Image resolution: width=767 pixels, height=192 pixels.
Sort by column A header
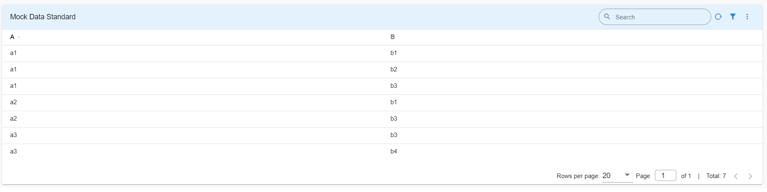click(12, 37)
